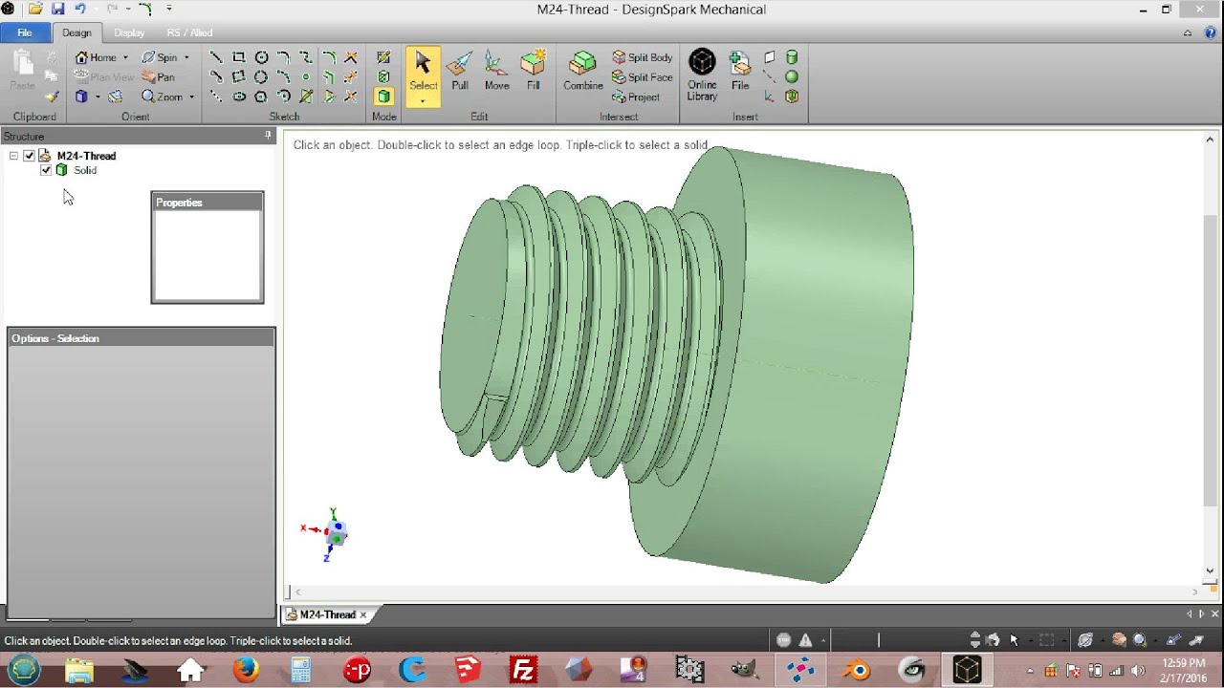Customize quick access toolbar dropdown
This screenshot has width=1224, height=688.
point(170,9)
